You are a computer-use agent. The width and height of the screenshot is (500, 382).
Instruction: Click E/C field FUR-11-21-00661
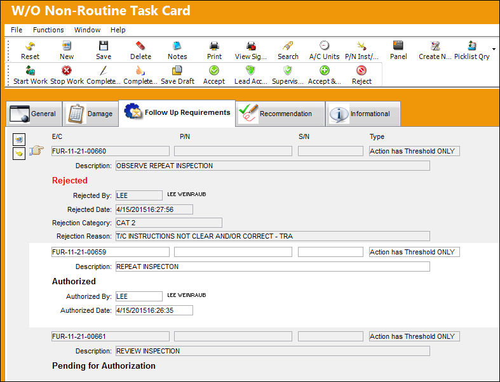(x=111, y=336)
